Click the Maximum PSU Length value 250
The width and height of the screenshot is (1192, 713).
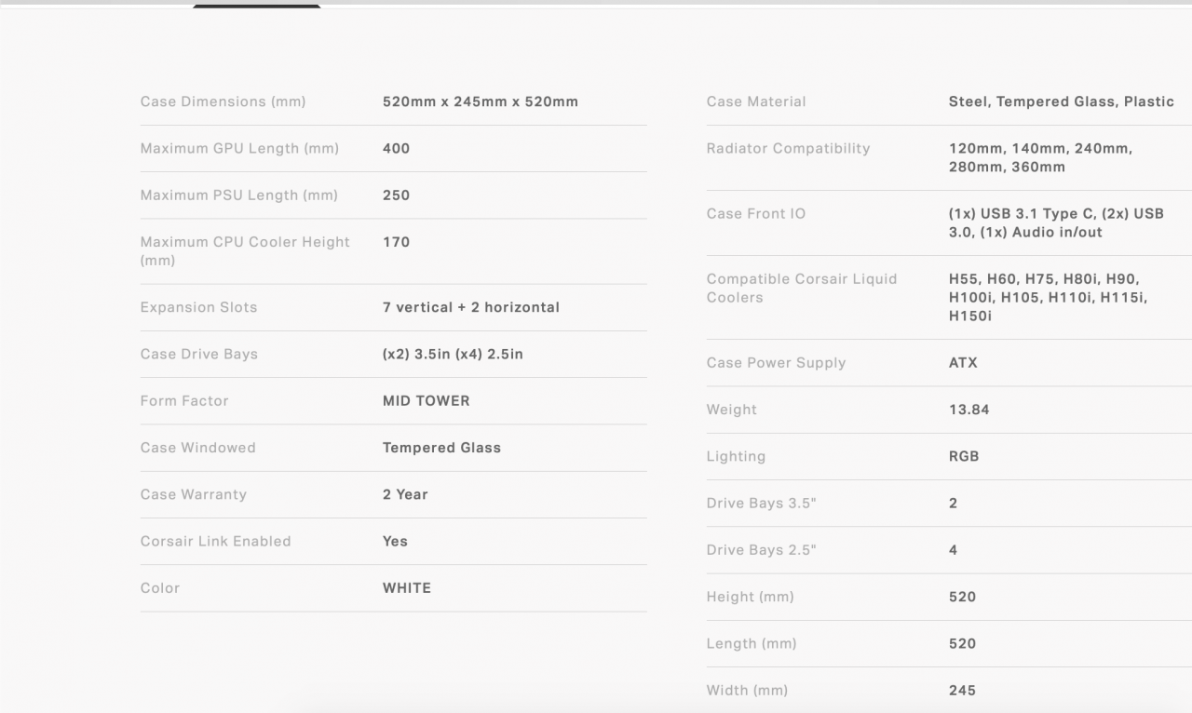[x=396, y=195]
